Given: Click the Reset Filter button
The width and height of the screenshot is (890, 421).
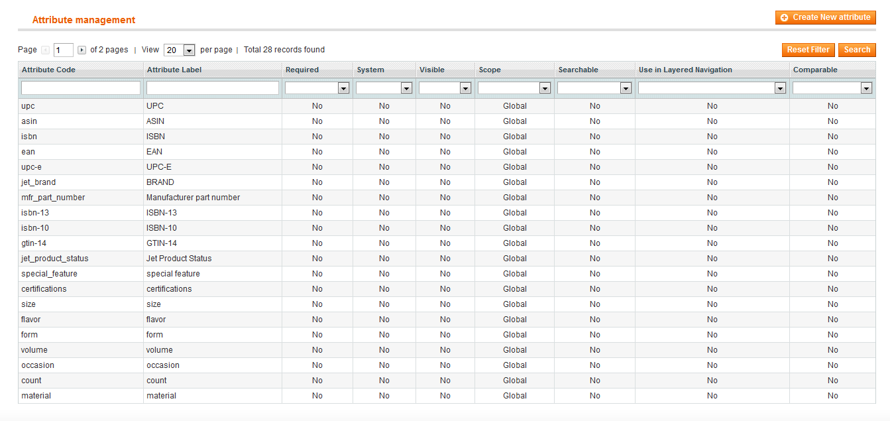Looking at the screenshot, I should (x=808, y=50).
